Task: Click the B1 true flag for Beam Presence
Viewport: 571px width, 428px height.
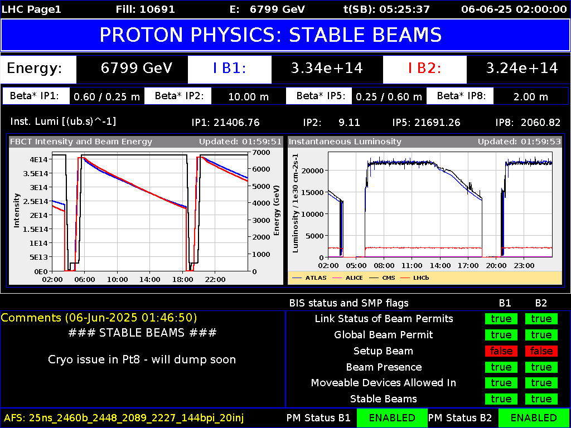Action: pos(501,367)
